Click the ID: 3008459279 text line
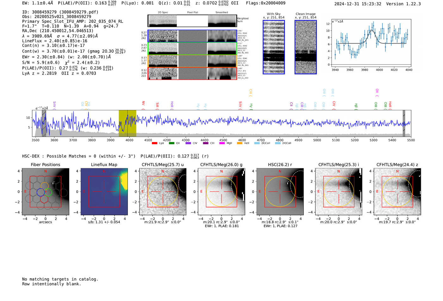 (60, 12)
